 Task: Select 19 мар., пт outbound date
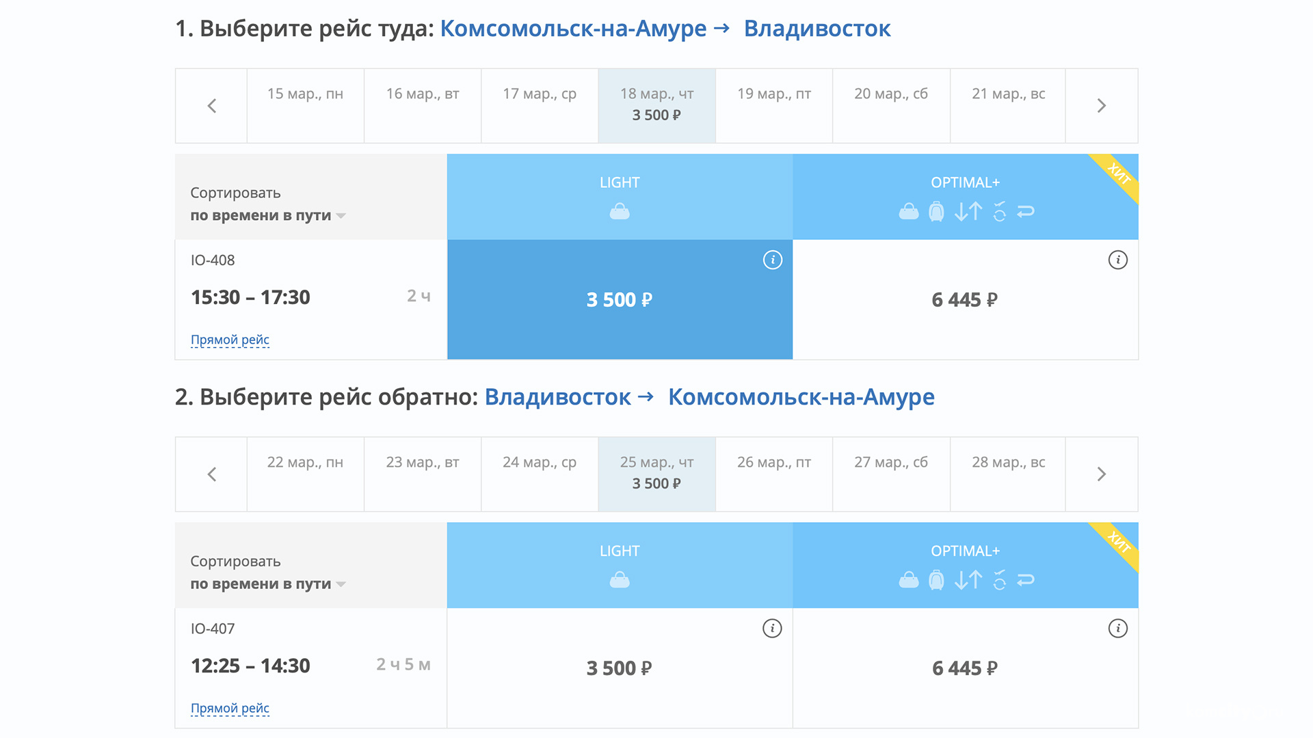click(774, 106)
